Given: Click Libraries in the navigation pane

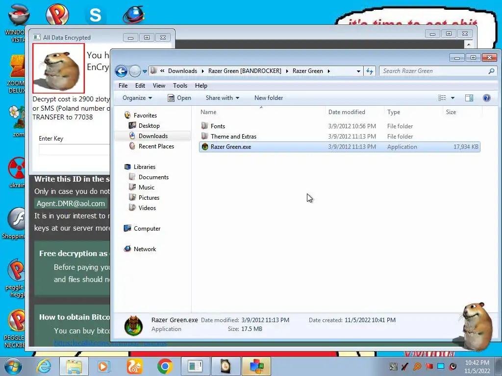Looking at the screenshot, I should coord(140,166).
